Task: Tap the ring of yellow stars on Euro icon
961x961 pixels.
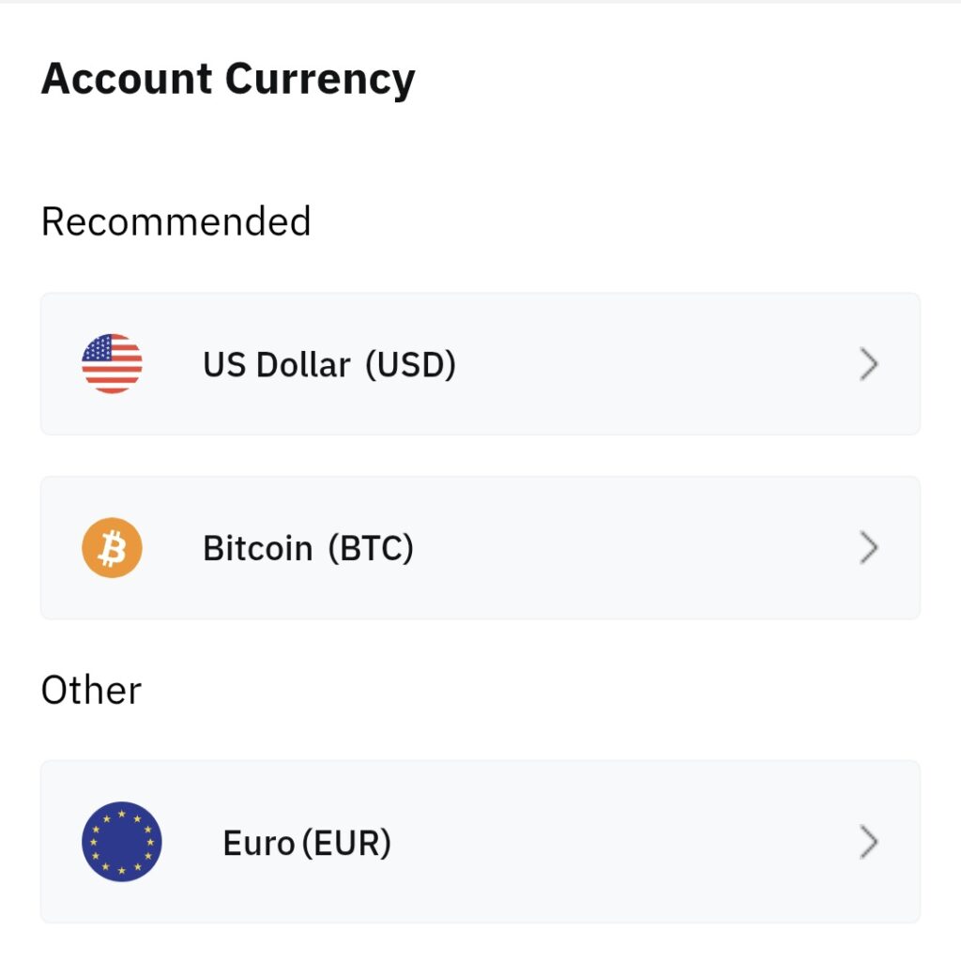Action: tap(122, 816)
